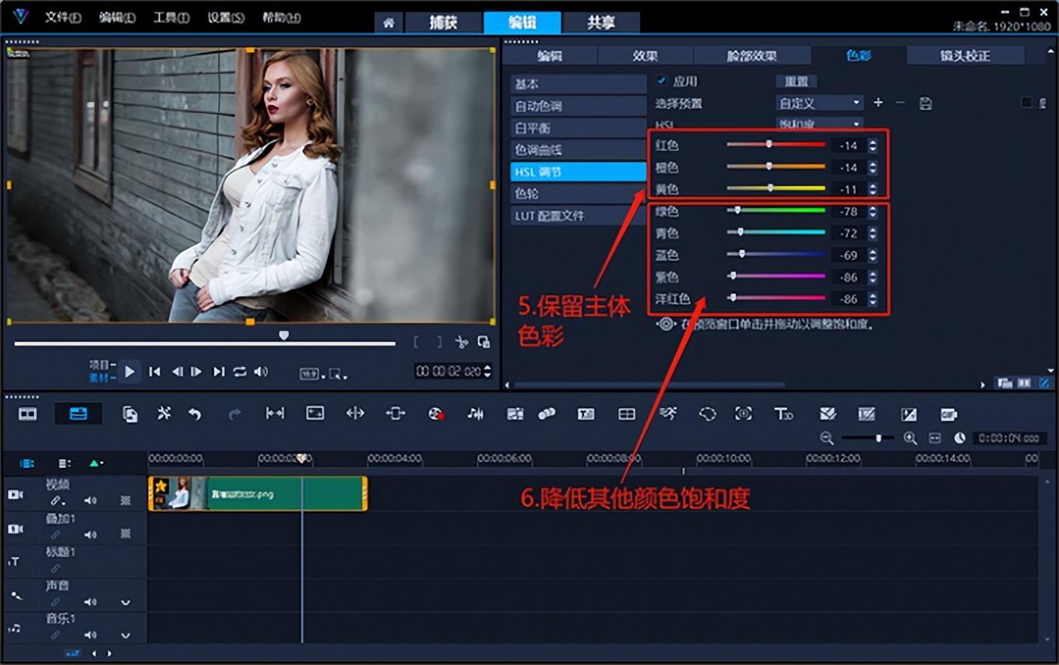Toggle the checkbox beside the save preset icon
Image resolution: width=1059 pixels, height=665 pixels.
(x=1026, y=102)
